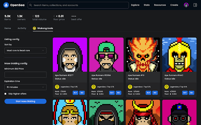Click BUY on Ape Runners #2177
Viewport: 201px width, 125px height.
(75, 93)
